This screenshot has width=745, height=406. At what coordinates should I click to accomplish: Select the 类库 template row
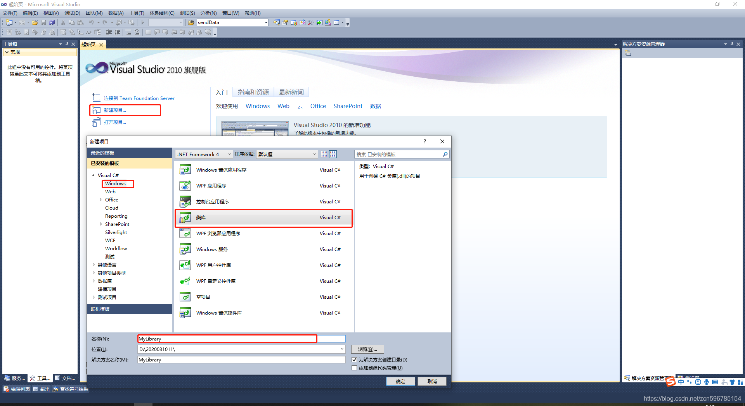[x=264, y=218]
